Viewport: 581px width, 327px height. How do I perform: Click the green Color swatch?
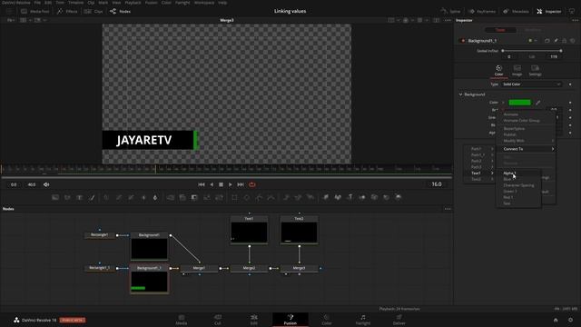point(519,103)
